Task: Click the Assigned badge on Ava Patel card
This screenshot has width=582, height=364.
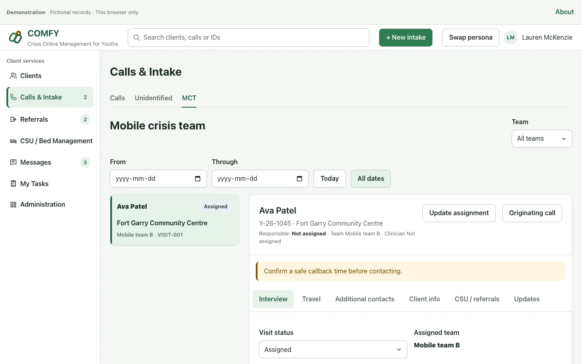Action: (x=215, y=207)
